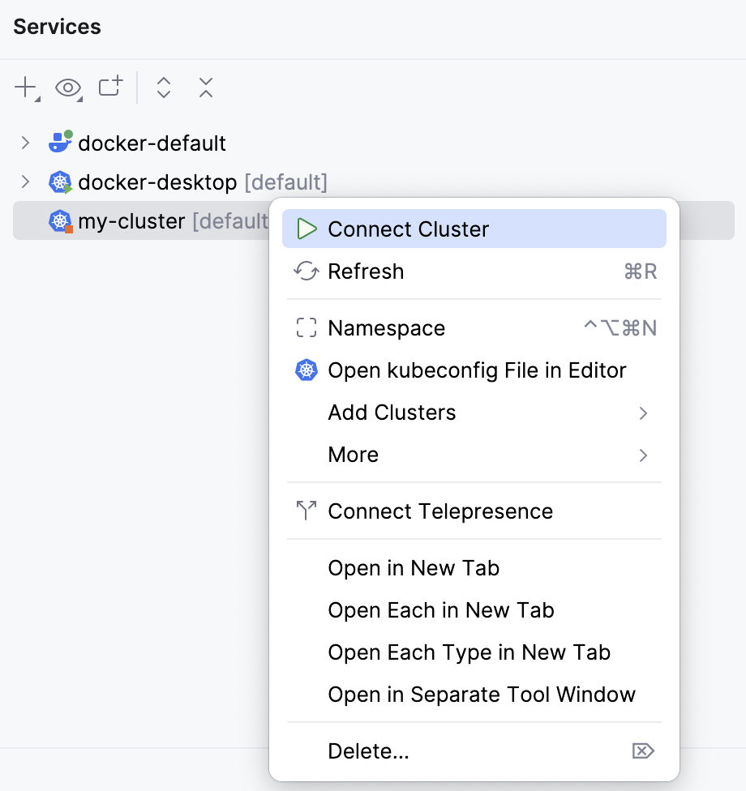Select Open Each Type in New Tab
This screenshot has width=746, height=791.
click(469, 652)
